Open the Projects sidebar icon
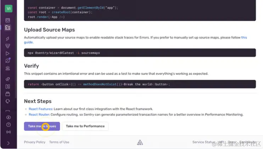This screenshot has height=149, width=263. click(8, 28)
